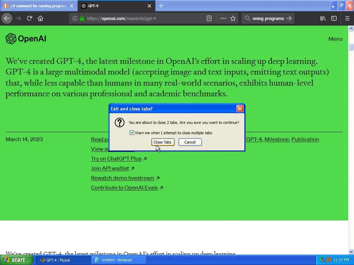
Task: Click the Publication tag link
Action: (x=305, y=139)
